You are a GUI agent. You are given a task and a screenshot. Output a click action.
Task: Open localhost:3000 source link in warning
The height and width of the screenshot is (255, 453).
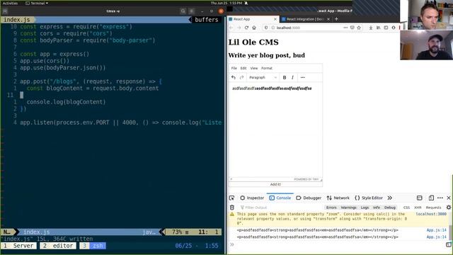431,214
